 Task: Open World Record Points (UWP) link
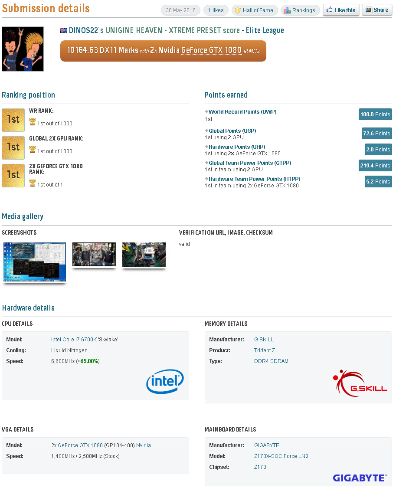click(x=242, y=112)
